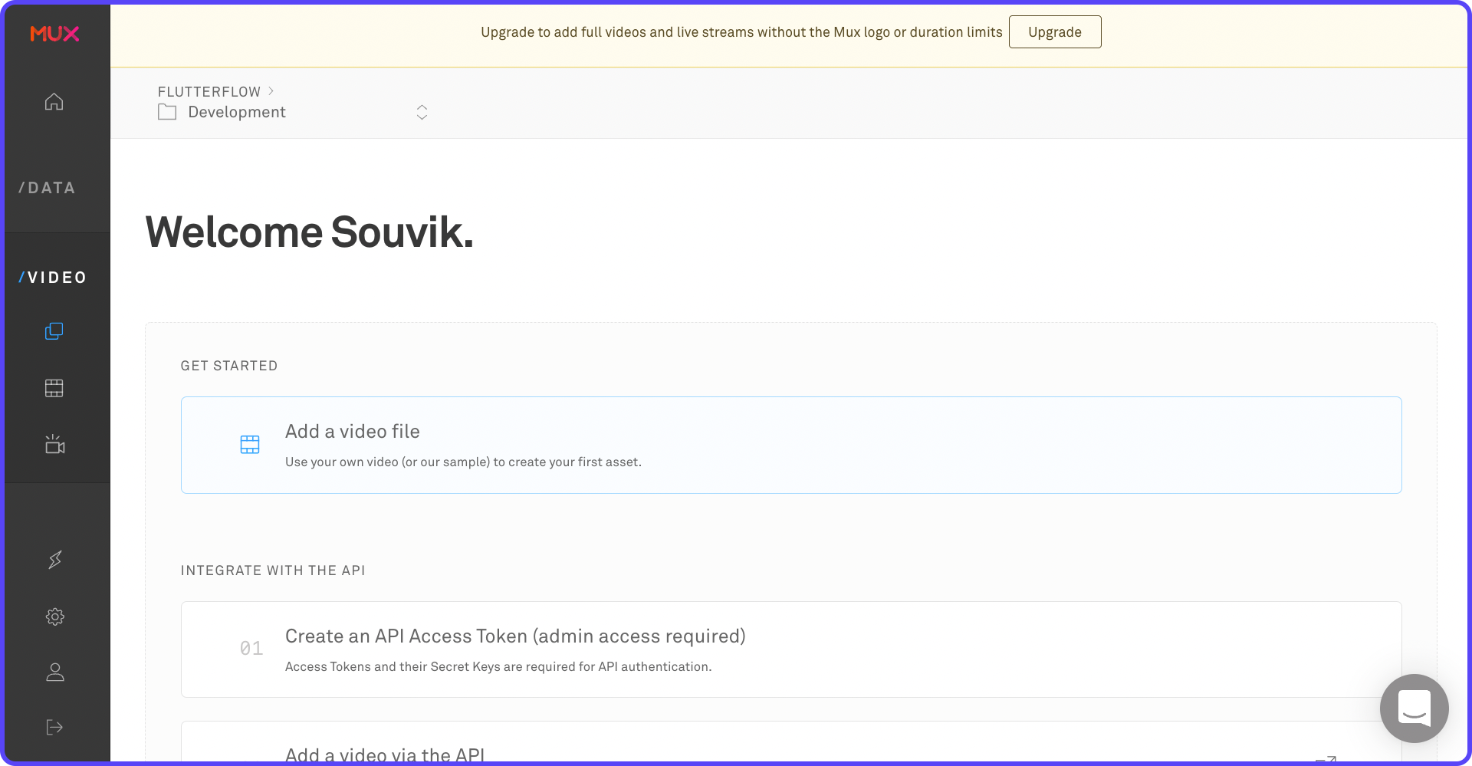Open webhooks via the lightning icon
Image resolution: width=1472 pixels, height=766 pixels.
coord(54,559)
